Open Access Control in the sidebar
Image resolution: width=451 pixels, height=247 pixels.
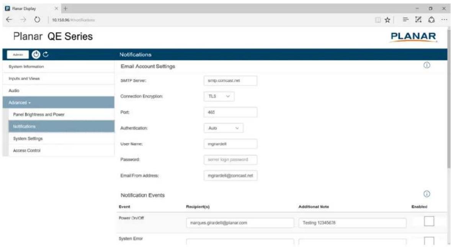(61, 150)
